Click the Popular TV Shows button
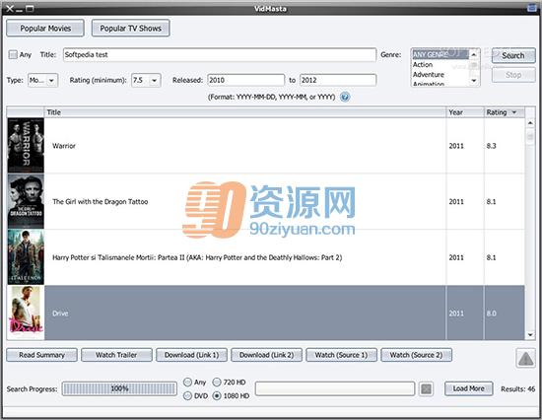Image resolution: width=542 pixels, height=420 pixels. click(x=131, y=28)
